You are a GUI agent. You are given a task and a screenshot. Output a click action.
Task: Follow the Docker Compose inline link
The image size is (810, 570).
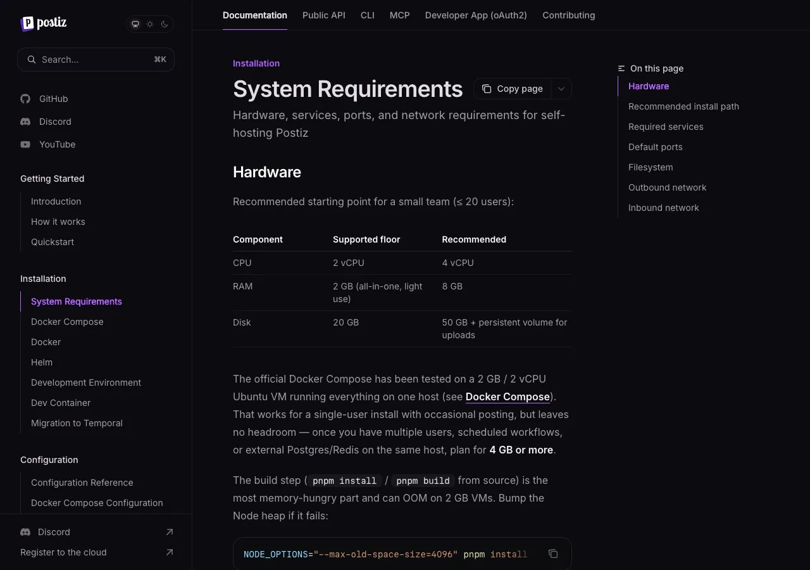508,396
